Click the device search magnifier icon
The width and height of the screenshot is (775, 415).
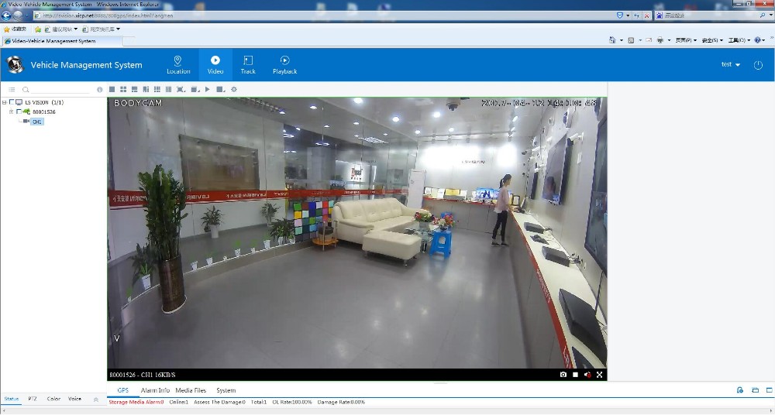click(x=26, y=89)
